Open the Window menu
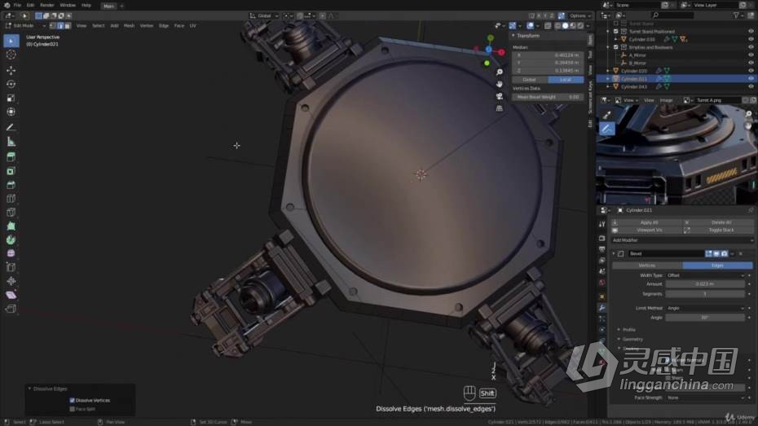 (68, 6)
